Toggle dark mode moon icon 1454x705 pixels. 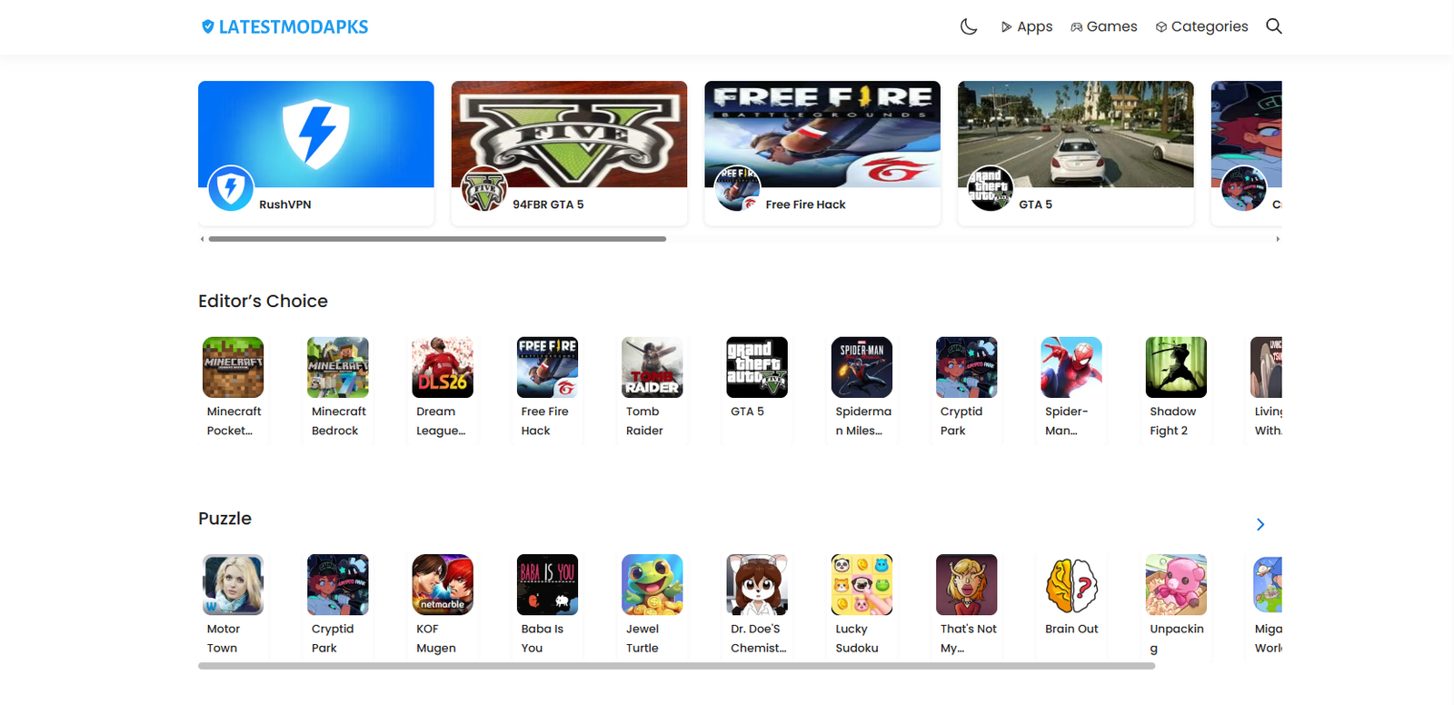[969, 26]
